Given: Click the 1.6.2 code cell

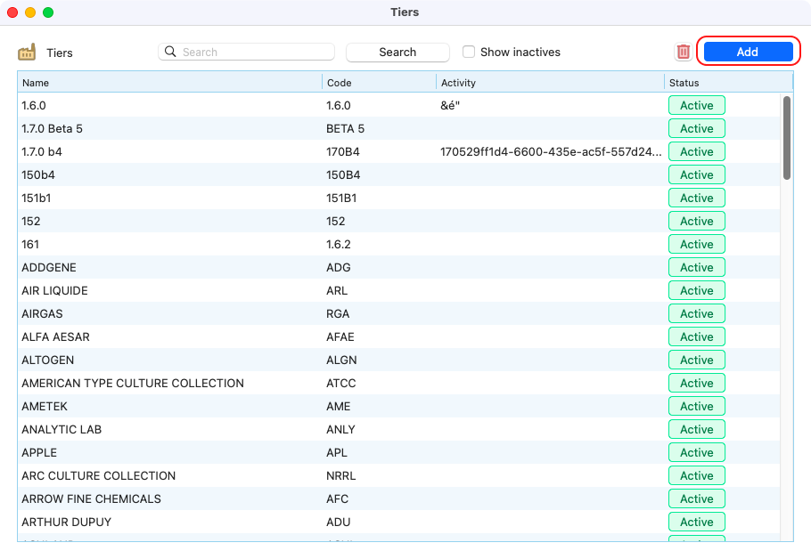Looking at the screenshot, I should pyautogui.click(x=339, y=245).
